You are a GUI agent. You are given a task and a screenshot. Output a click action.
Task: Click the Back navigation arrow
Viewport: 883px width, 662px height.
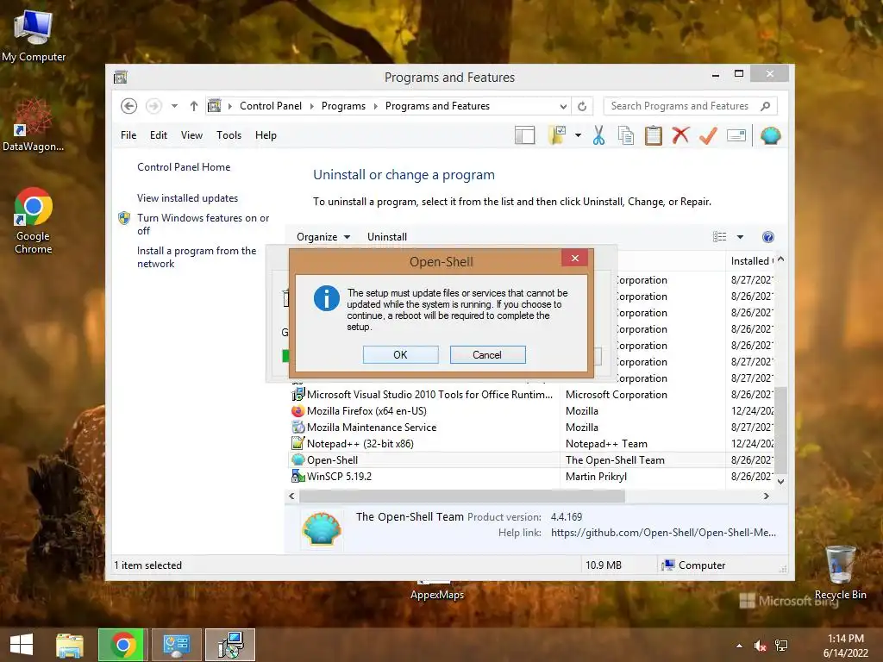(x=129, y=106)
